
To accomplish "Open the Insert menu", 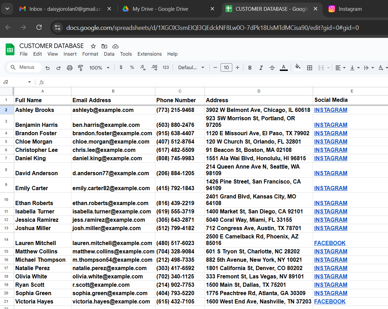I will [70, 54].
